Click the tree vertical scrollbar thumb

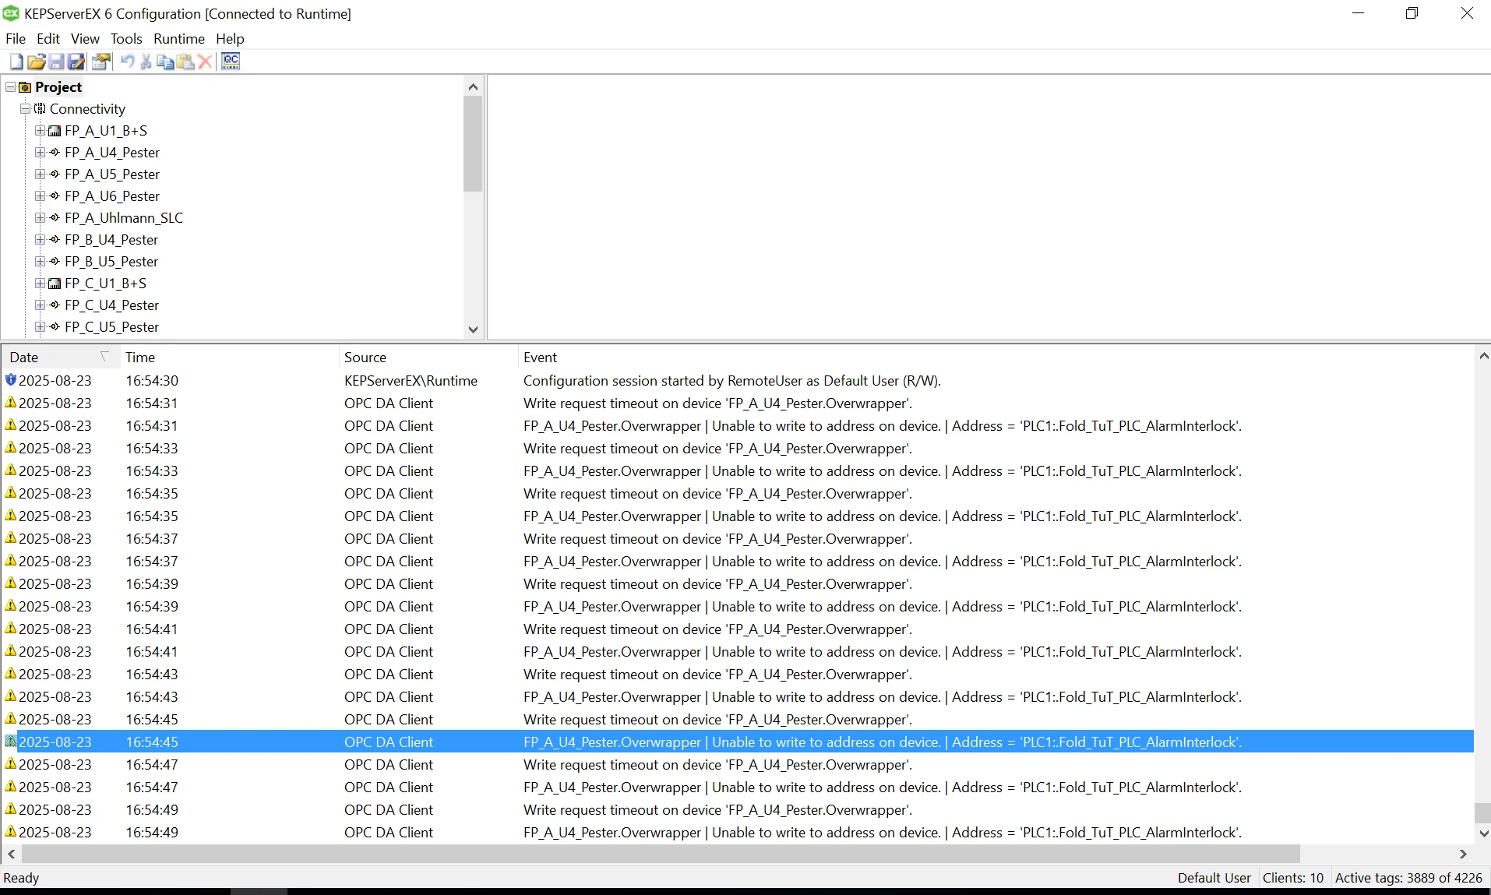(x=473, y=144)
